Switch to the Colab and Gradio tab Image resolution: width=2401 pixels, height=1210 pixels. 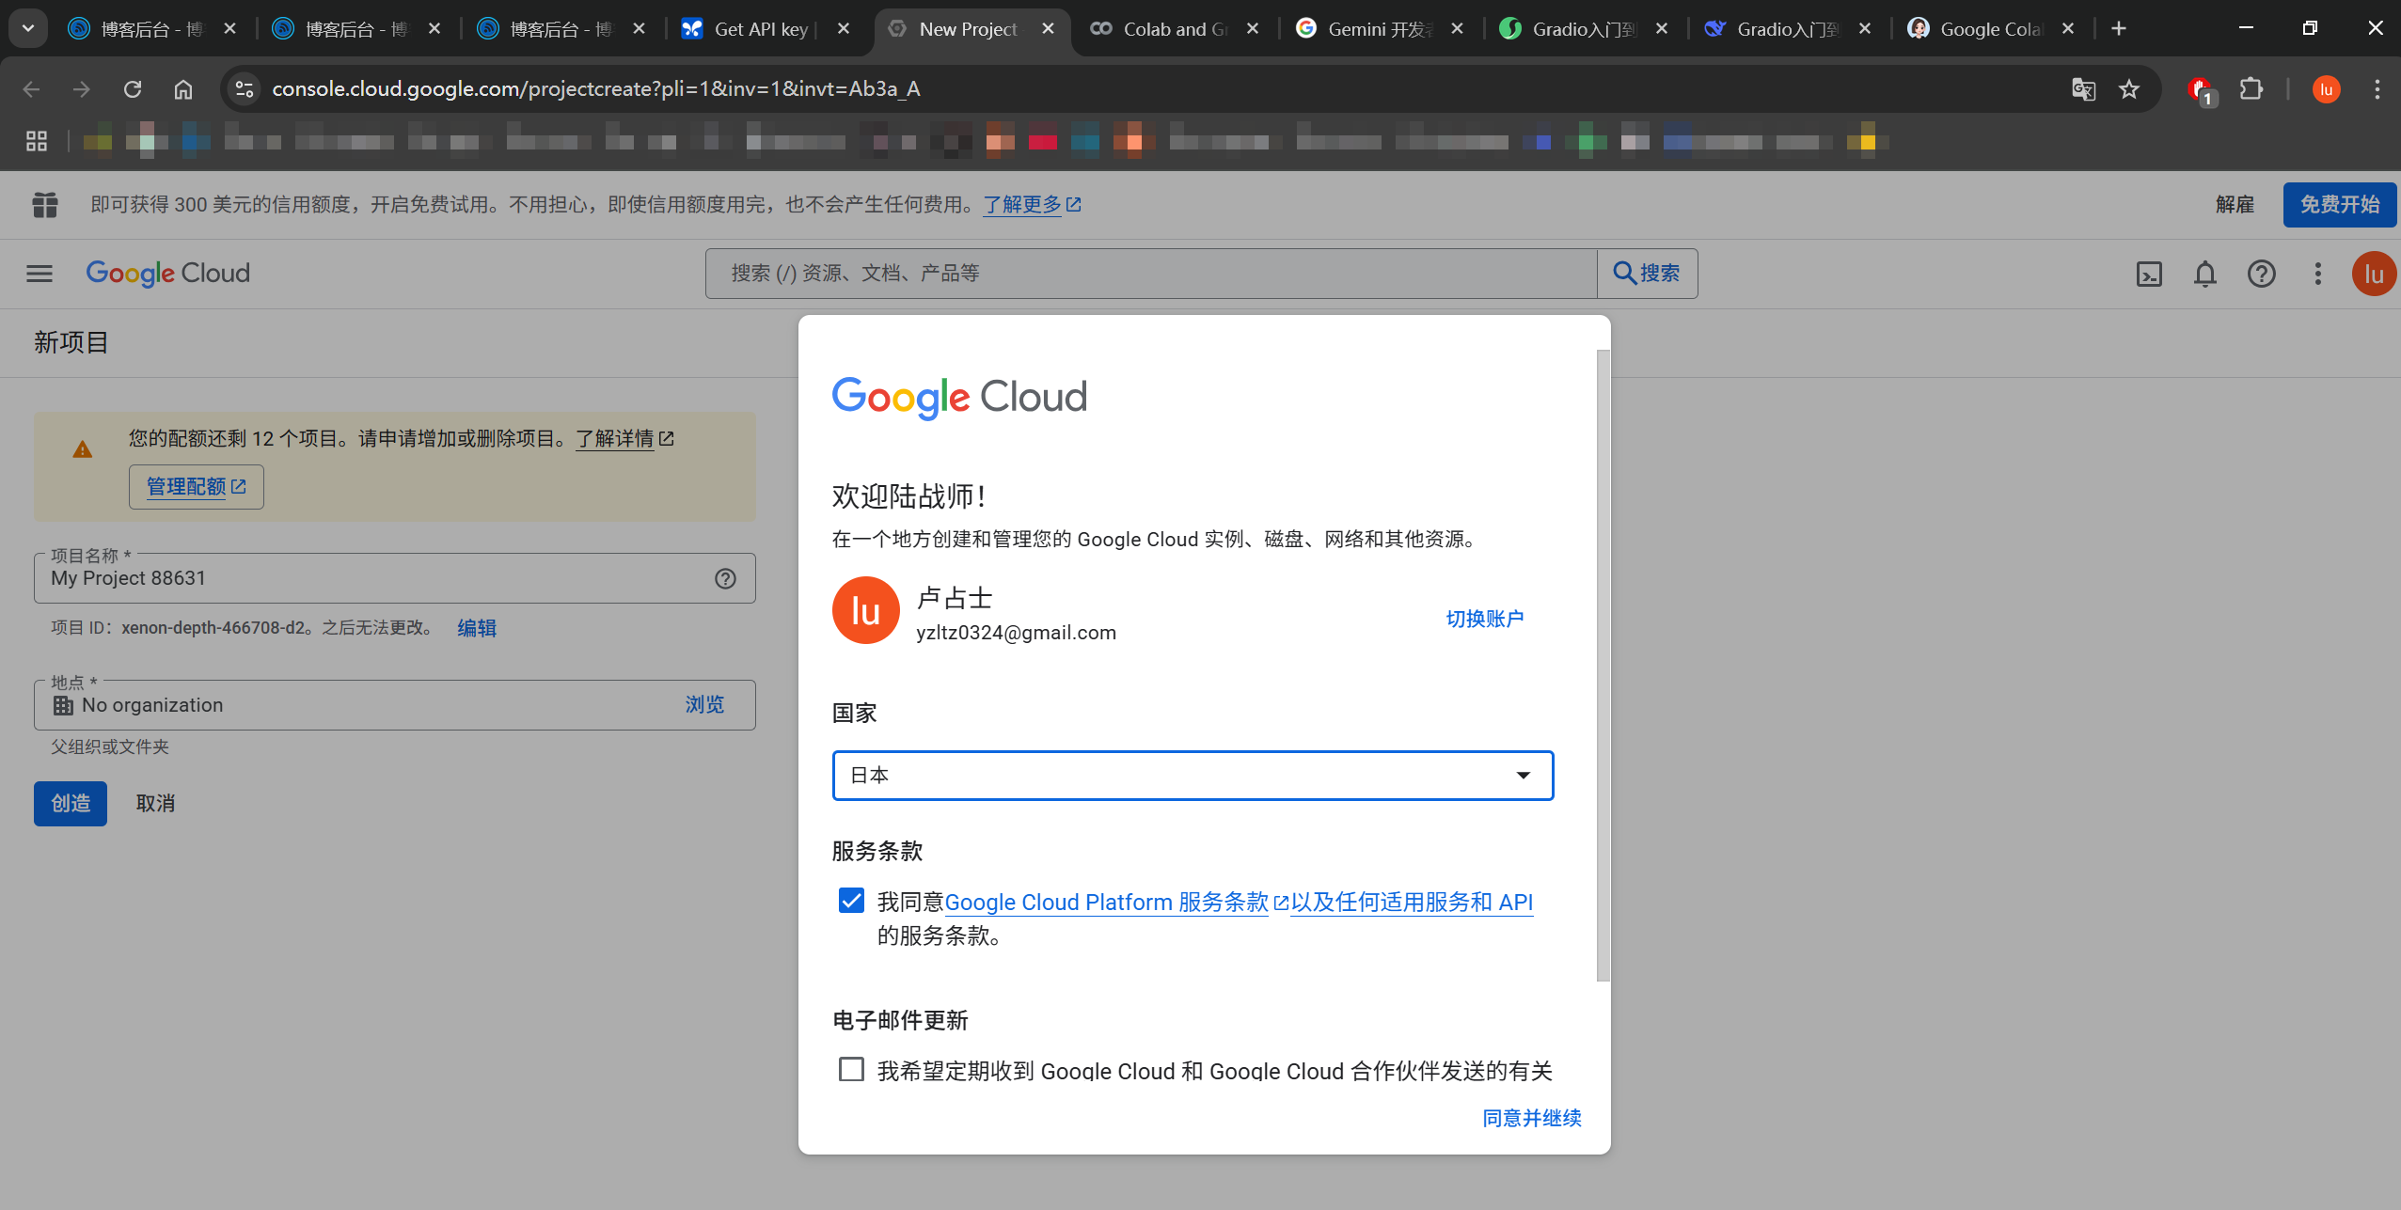pos(1171,29)
